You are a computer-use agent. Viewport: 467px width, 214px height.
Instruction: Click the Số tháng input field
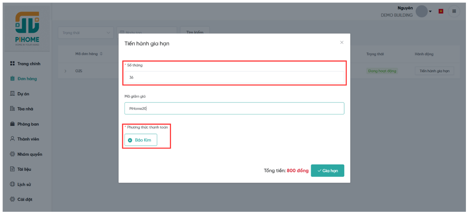coord(234,77)
